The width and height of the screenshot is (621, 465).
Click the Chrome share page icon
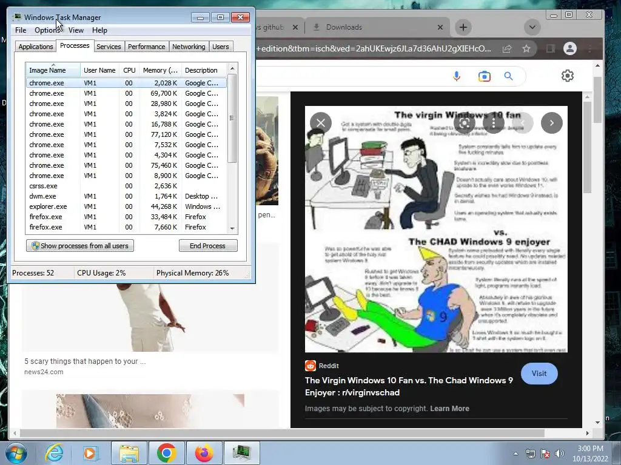tap(506, 48)
